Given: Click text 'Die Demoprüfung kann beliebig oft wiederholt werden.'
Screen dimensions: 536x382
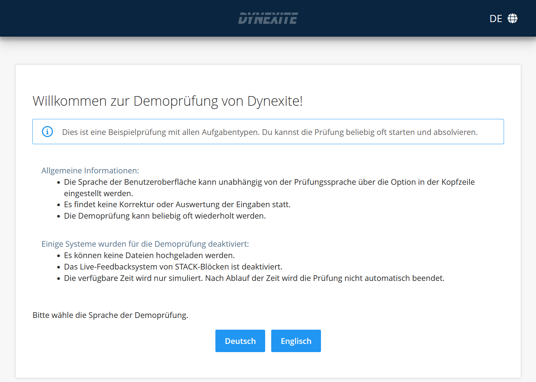Looking at the screenshot, I should pyautogui.click(x=165, y=216).
